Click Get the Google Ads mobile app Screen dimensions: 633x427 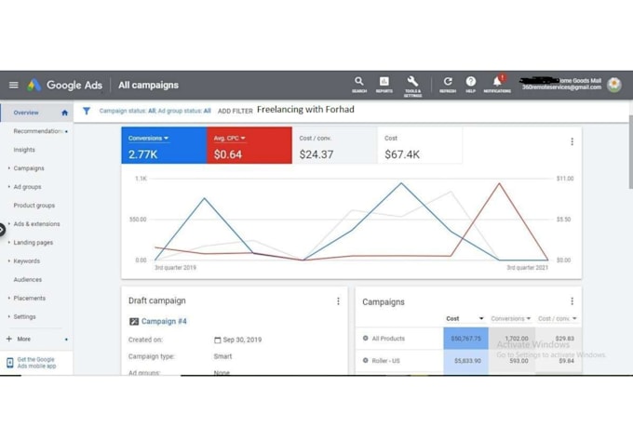pos(36,363)
